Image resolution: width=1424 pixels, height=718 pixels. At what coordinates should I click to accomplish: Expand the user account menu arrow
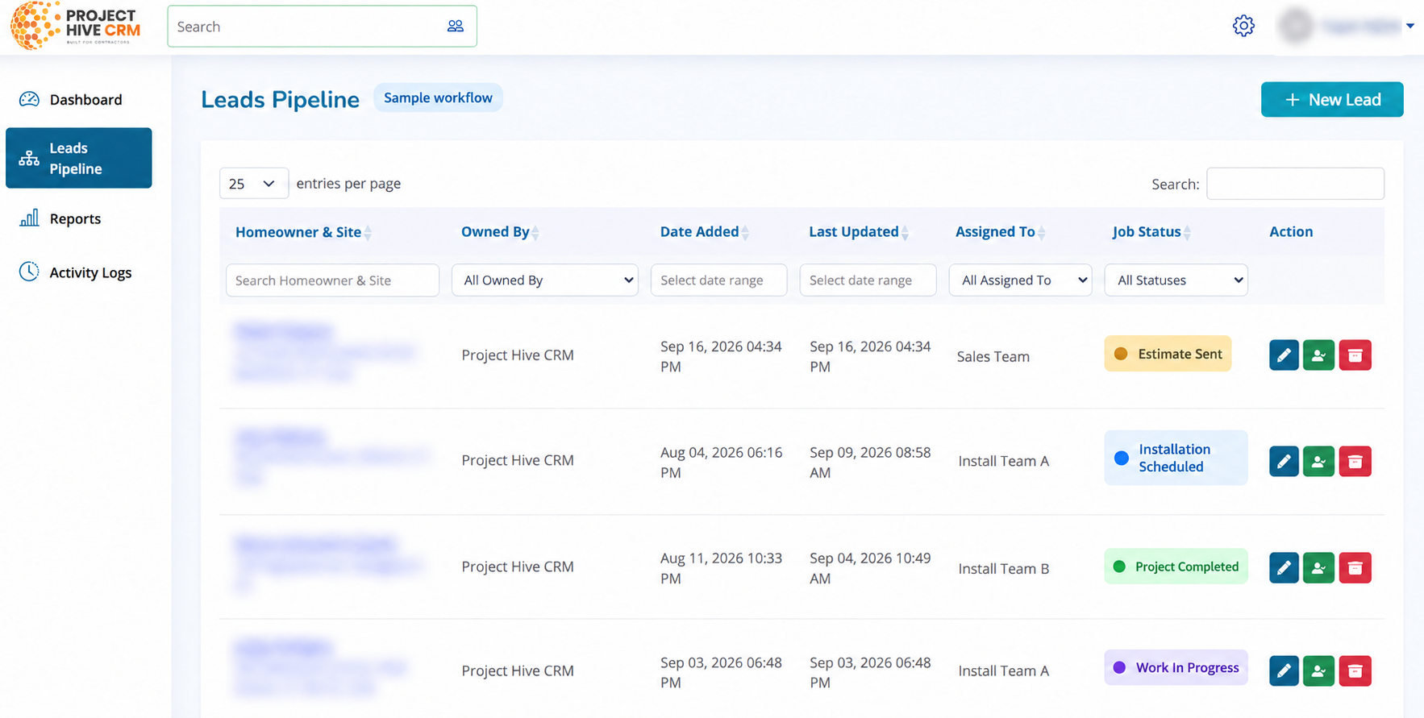[1410, 26]
